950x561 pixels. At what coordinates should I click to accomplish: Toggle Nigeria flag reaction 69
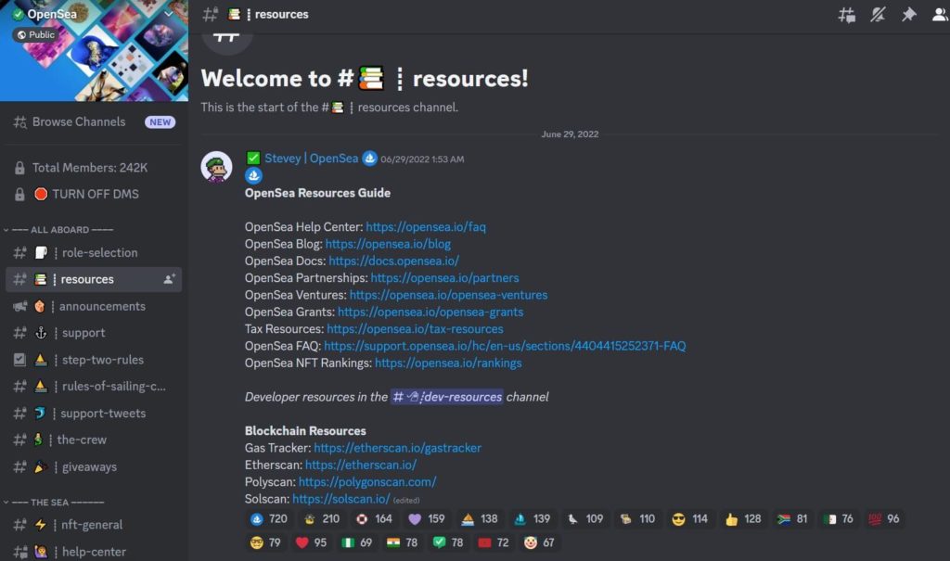click(x=357, y=542)
